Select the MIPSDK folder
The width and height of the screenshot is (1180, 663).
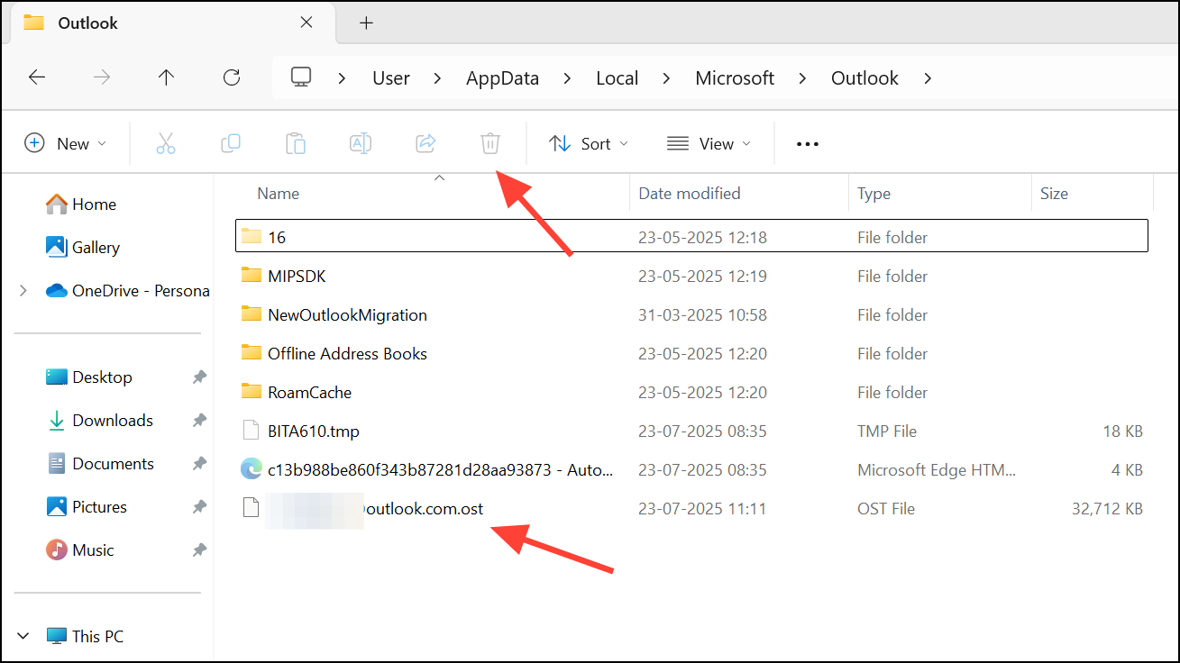[691, 276]
